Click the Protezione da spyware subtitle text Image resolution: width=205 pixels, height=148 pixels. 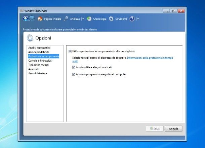(60, 29)
